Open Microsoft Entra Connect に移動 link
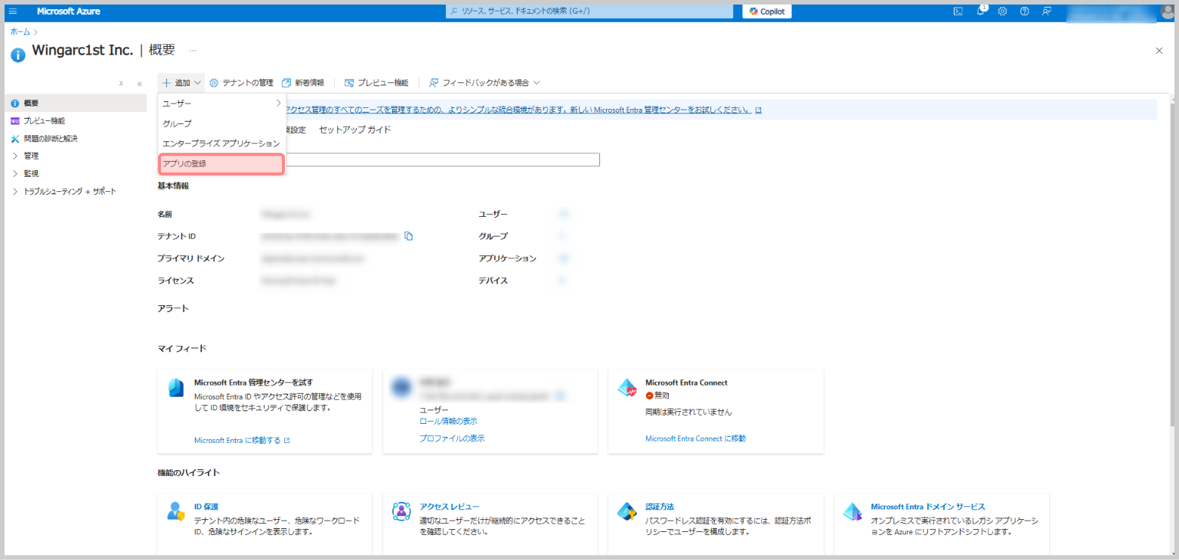The width and height of the screenshot is (1179, 560). [x=695, y=438]
